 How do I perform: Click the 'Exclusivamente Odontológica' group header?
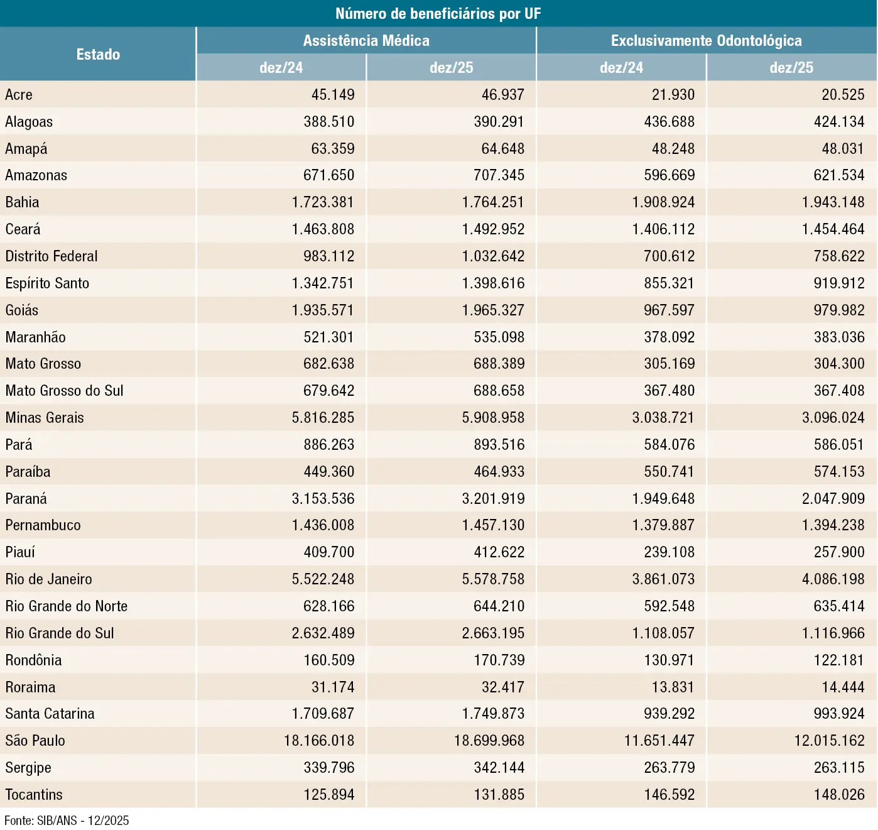(706, 41)
